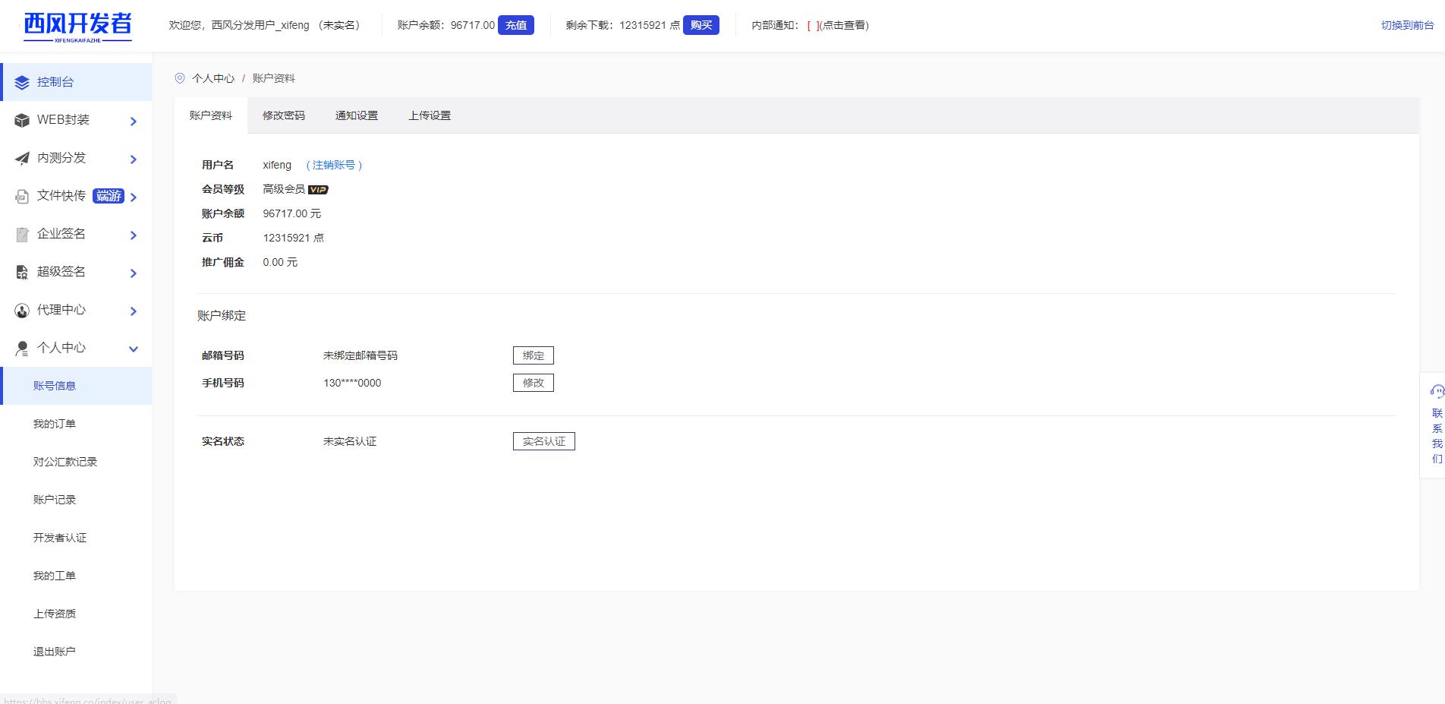1445x704 pixels.
Task: Click the 内测分发 paper plane icon
Action: (22, 158)
